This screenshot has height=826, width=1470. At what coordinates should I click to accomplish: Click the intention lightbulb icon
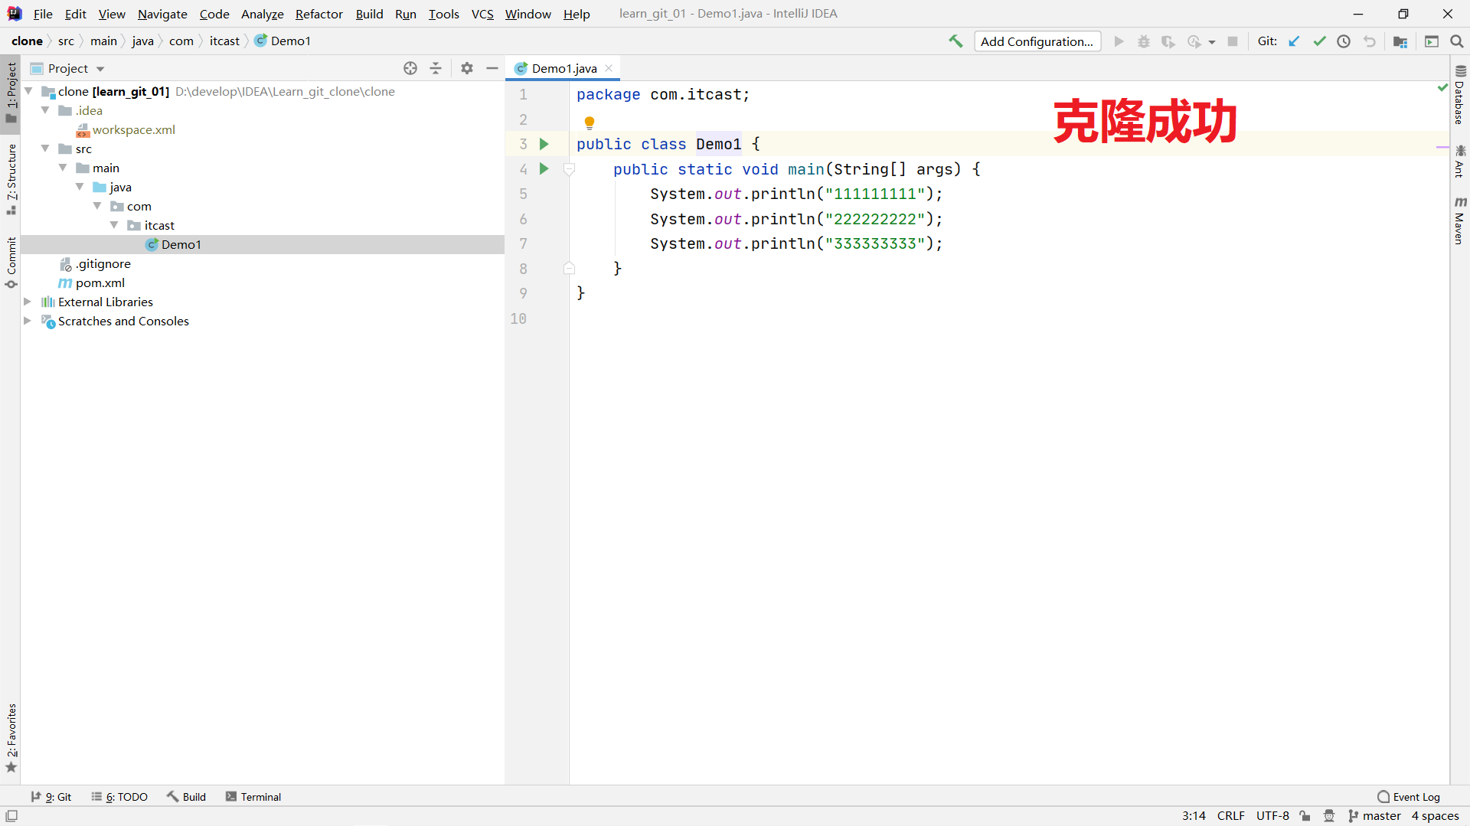590,122
